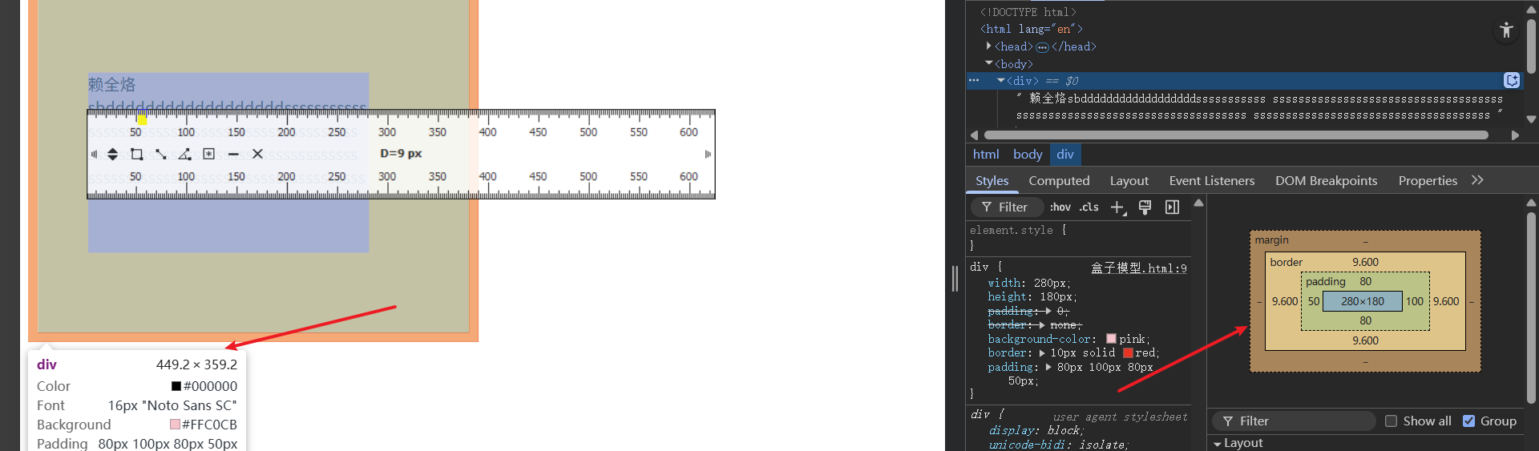Toggle the rendering emulations paintbrush icon
1539x451 pixels.
1145,207
